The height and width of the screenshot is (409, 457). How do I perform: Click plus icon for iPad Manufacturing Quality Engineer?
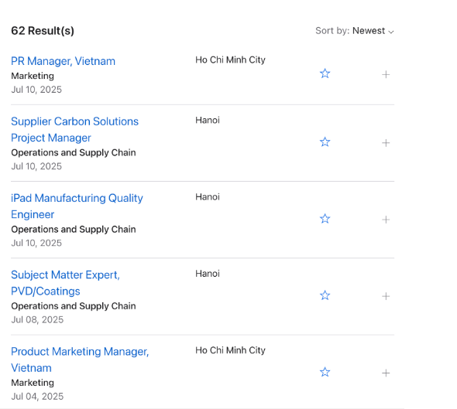click(386, 220)
